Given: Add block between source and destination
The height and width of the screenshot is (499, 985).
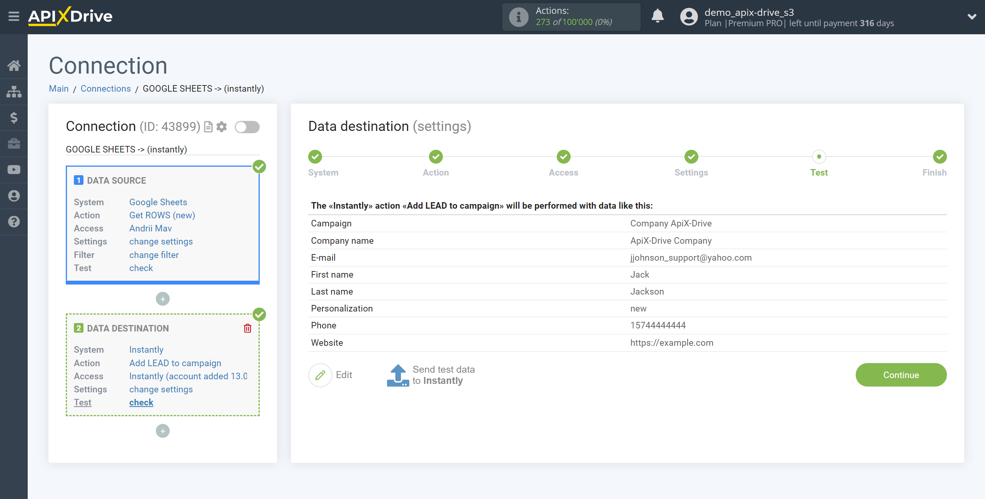Looking at the screenshot, I should coord(163,299).
